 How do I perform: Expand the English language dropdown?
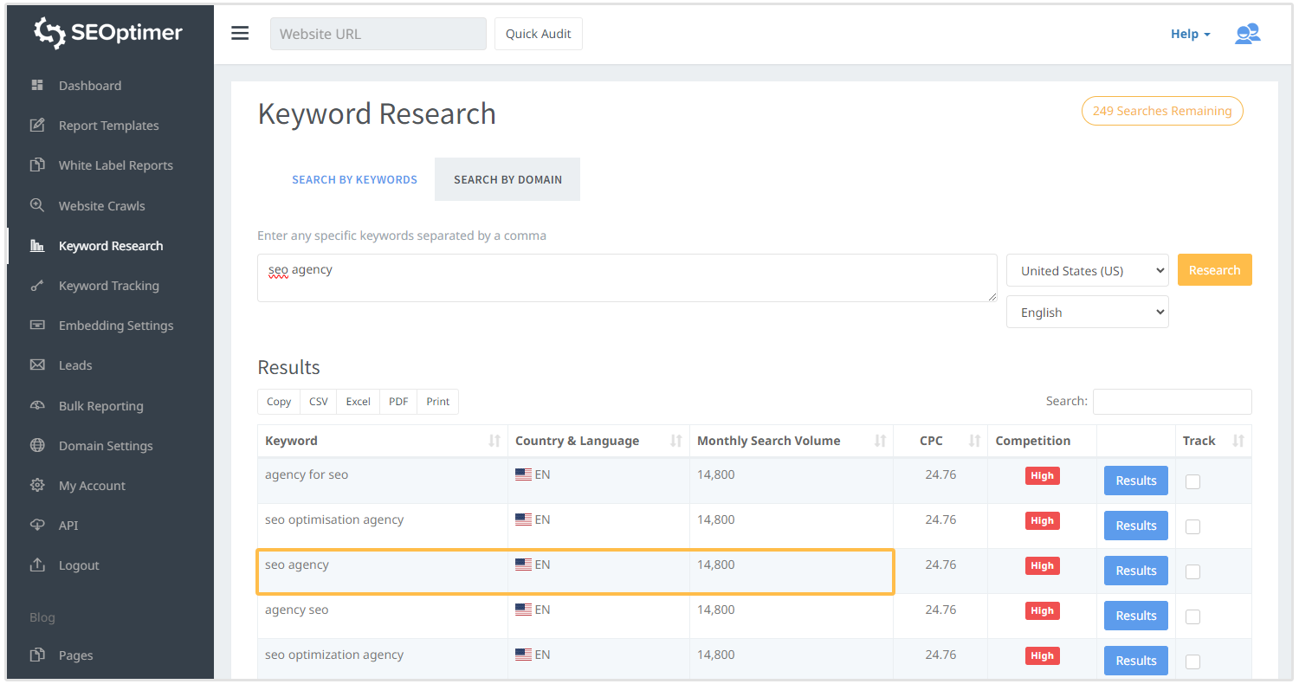(x=1087, y=313)
